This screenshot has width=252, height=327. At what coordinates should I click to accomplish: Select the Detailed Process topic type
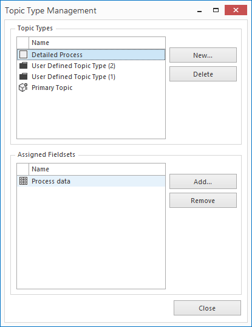(91, 55)
